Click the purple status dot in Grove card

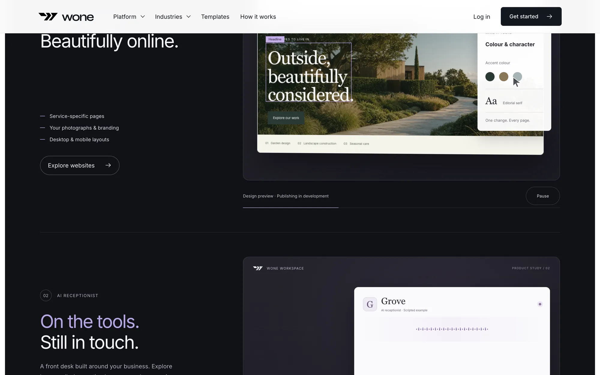pyautogui.click(x=540, y=304)
